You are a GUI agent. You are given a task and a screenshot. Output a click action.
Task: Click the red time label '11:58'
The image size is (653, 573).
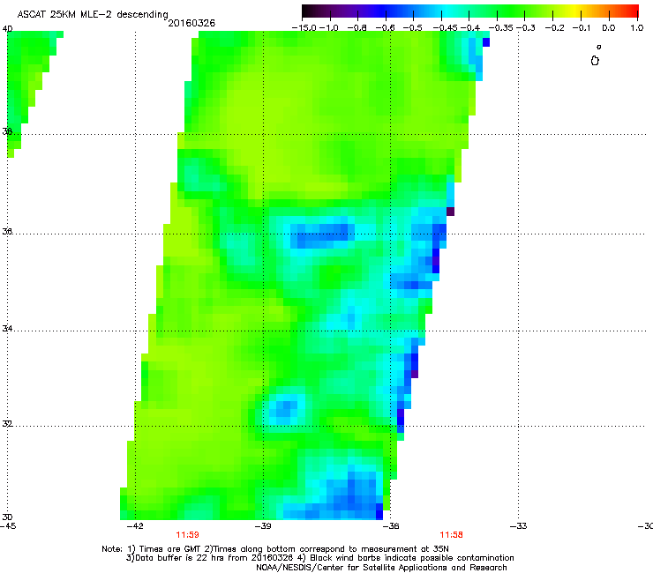click(x=452, y=535)
